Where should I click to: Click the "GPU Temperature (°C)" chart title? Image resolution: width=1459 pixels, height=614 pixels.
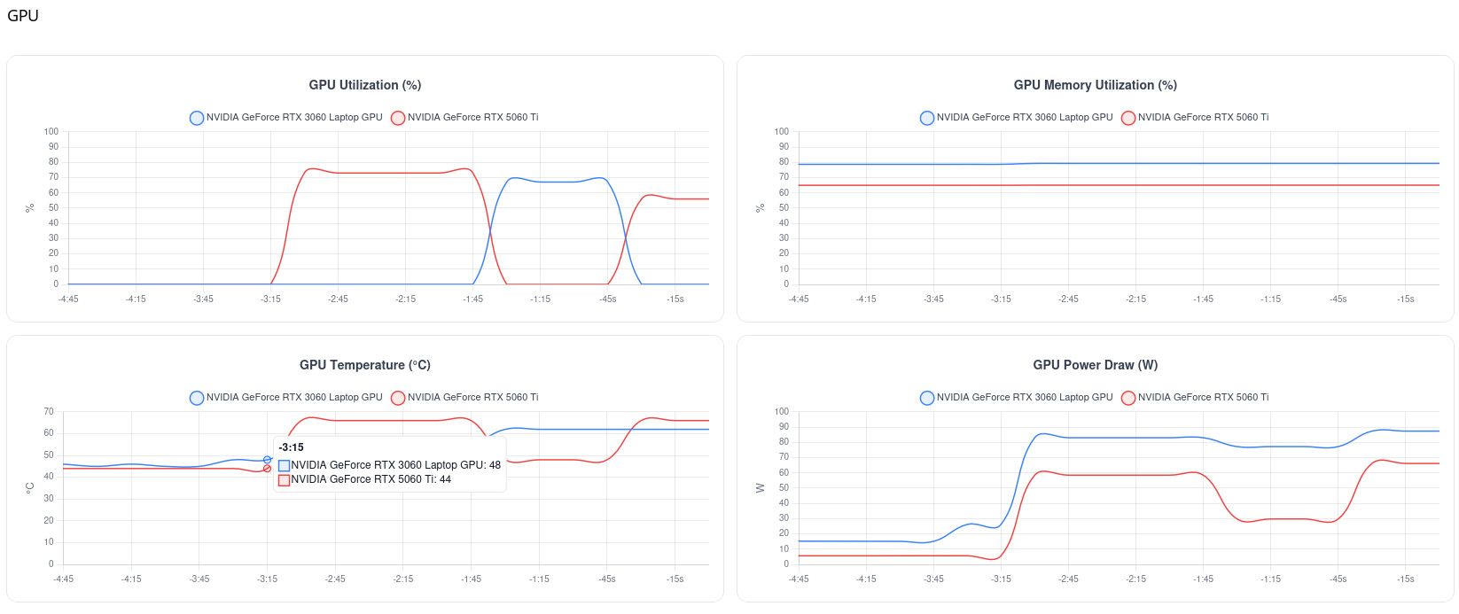tap(365, 365)
